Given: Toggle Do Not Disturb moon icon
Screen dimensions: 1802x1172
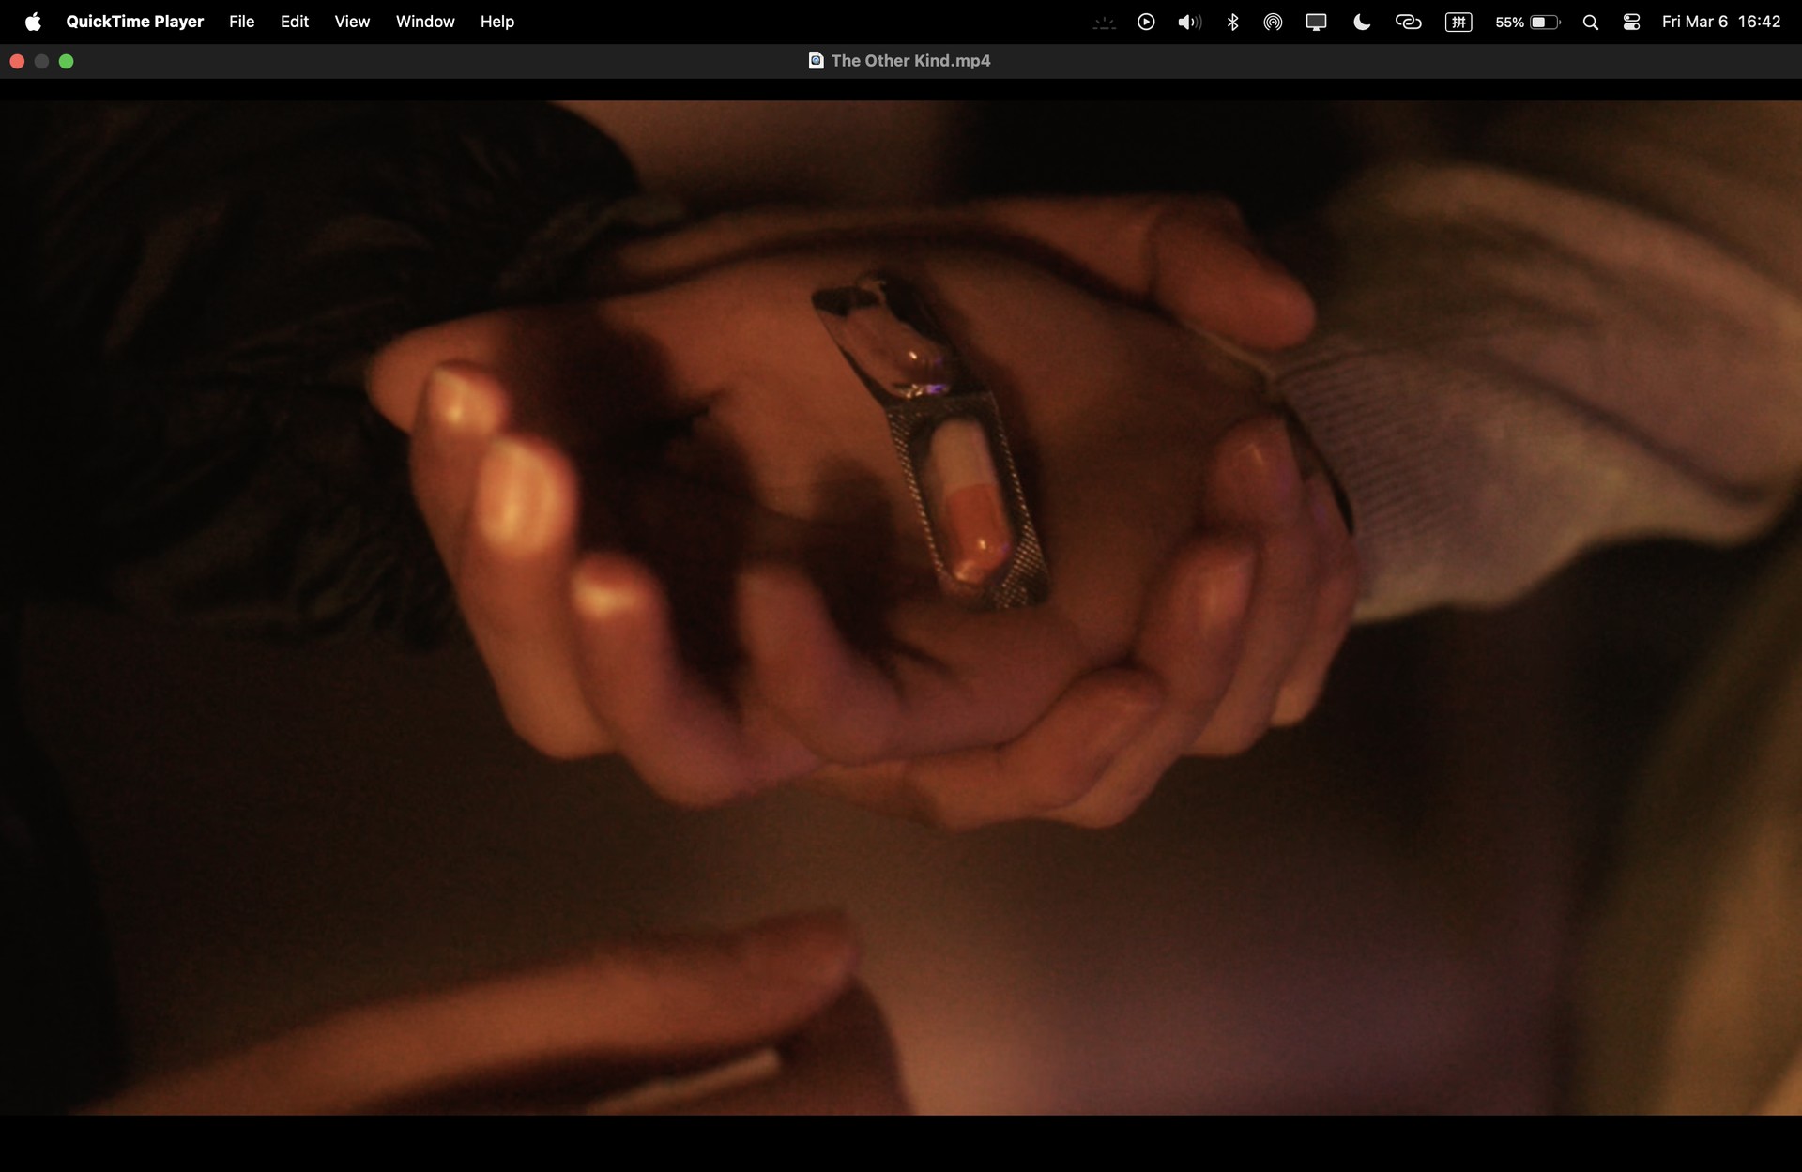Looking at the screenshot, I should point(1362,22).
